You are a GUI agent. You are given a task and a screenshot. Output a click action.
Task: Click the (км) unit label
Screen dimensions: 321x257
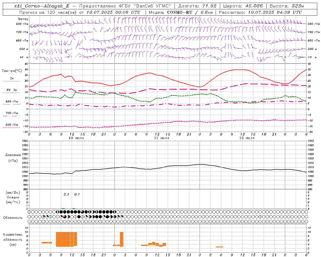pos(13,244)
